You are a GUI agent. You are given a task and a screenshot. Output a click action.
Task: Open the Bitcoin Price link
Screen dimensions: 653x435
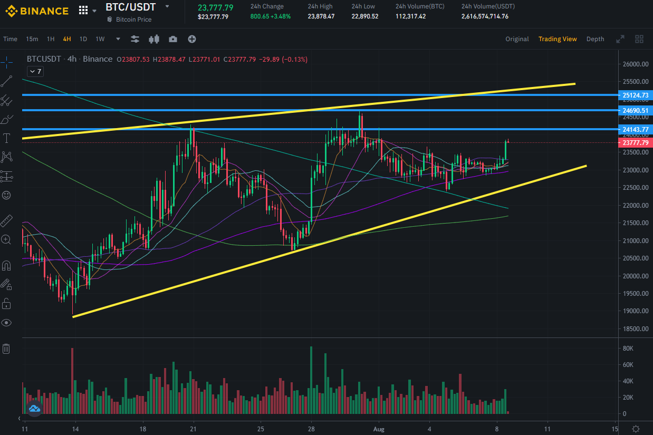[133, 20]
